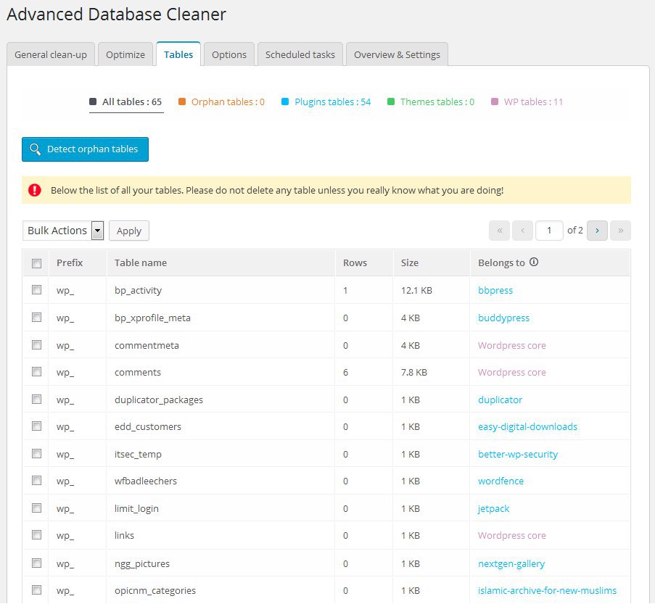This screenshot has height=604, width=655.
Task: Jump to first page double arrow
Action: (x=499, y=231)
